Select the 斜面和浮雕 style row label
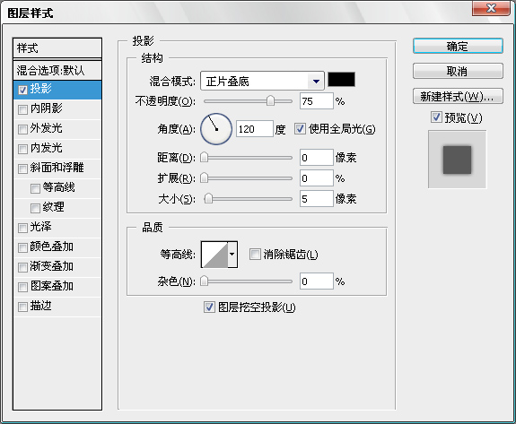 [57, 168]
